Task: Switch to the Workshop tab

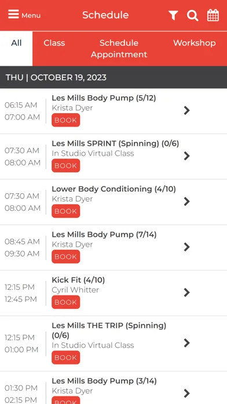Action: point(195,43)
